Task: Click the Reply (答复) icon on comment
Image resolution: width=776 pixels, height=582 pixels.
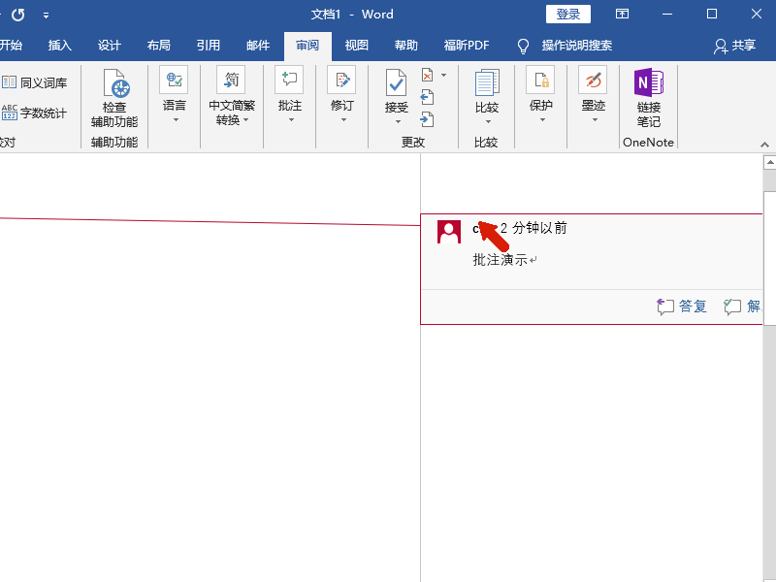Action: click(x=665, y=307)
